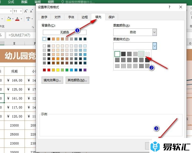Click the formula bar showing =SUM(E7:H7)

(20, 35)
